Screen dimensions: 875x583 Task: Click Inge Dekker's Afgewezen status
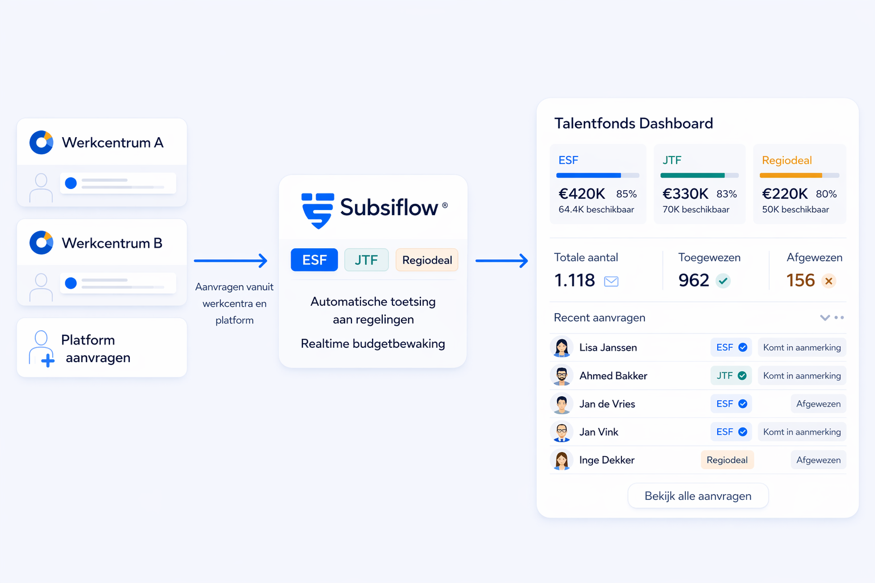click(819, 460)
